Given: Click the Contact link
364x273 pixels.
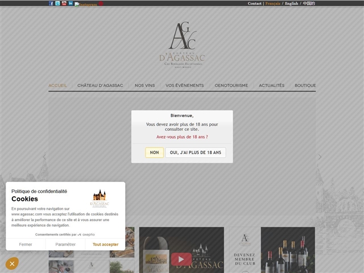Looking at the screenshot, I should (x=254, y=3).
